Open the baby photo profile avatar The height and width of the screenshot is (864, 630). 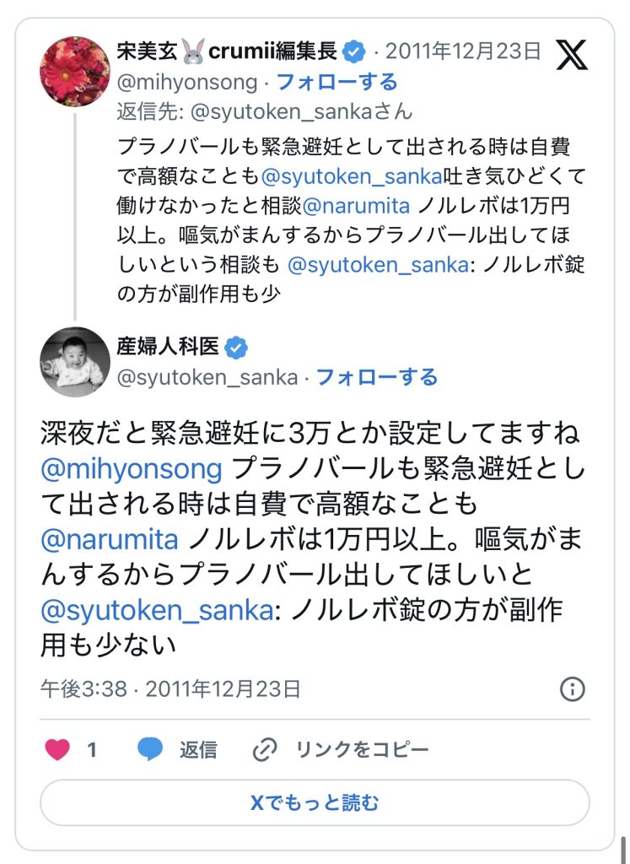[x=75, y=362]
